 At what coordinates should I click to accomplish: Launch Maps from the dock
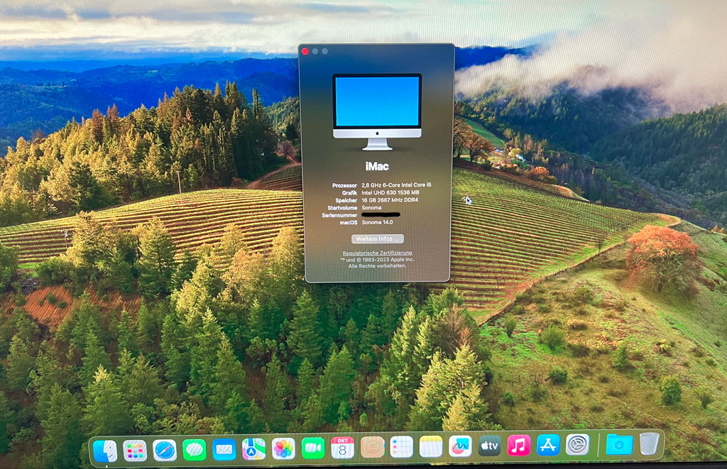click(253, 449)
